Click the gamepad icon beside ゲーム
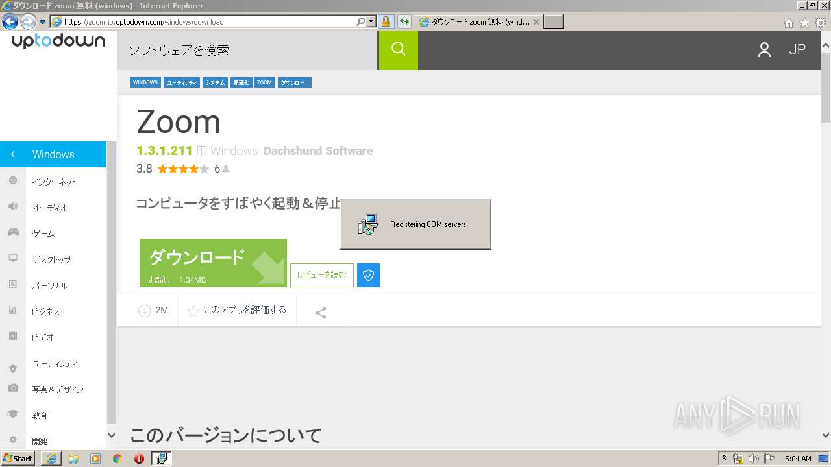Image resolution: width=831 pixels, height=467 pixels. tap(12, 232)
